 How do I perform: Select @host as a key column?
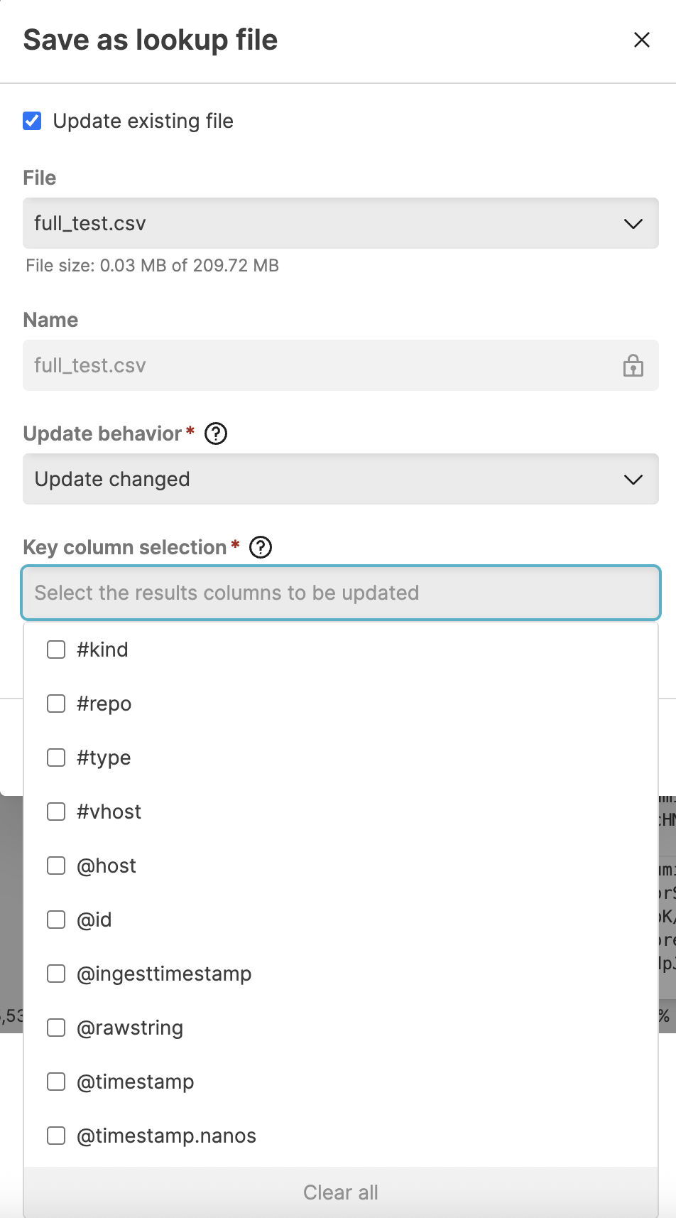[55, 866]
